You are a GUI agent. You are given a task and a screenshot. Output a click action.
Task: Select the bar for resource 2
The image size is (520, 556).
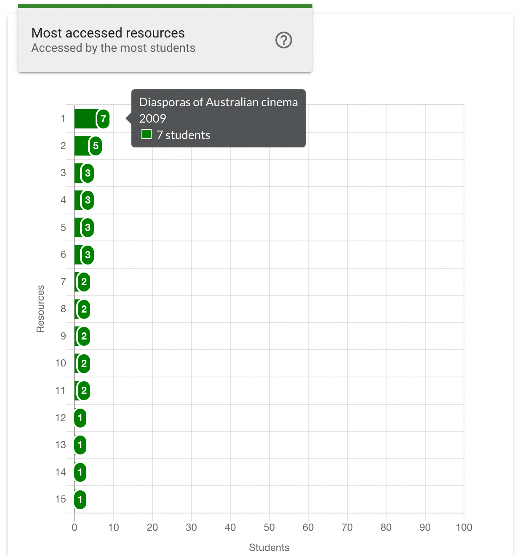click(82, 146)
